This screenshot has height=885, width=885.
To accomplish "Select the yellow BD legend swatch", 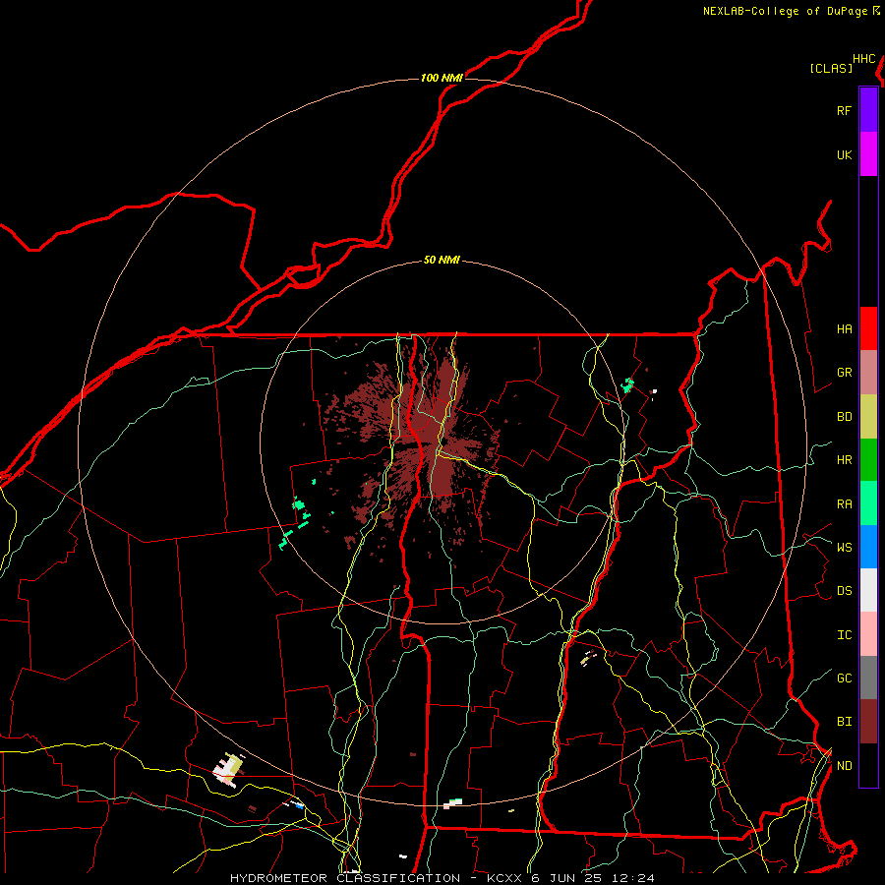I will pyautogui.click(x=868, y=417).
